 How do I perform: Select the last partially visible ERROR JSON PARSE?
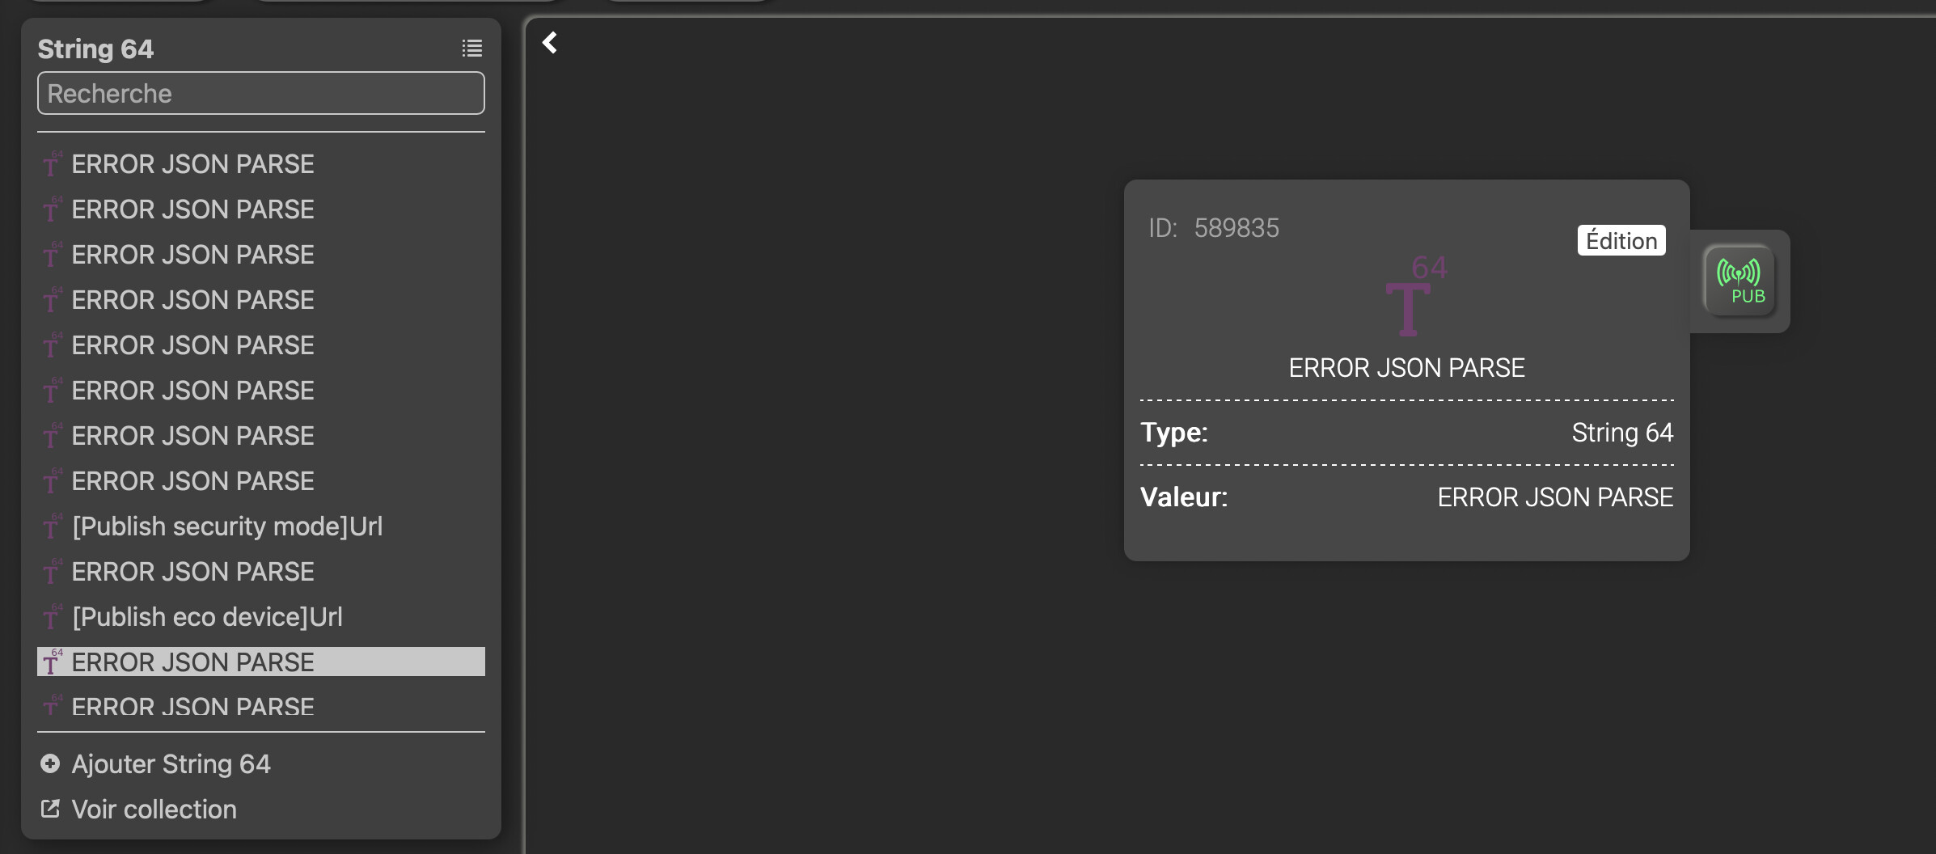(261, 705)
